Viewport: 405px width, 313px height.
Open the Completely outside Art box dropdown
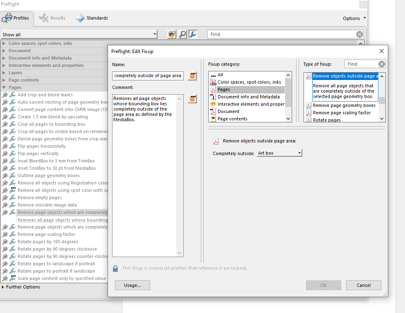(x=279, y=153)
